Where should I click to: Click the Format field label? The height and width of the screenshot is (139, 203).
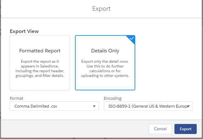coord(17,98)
